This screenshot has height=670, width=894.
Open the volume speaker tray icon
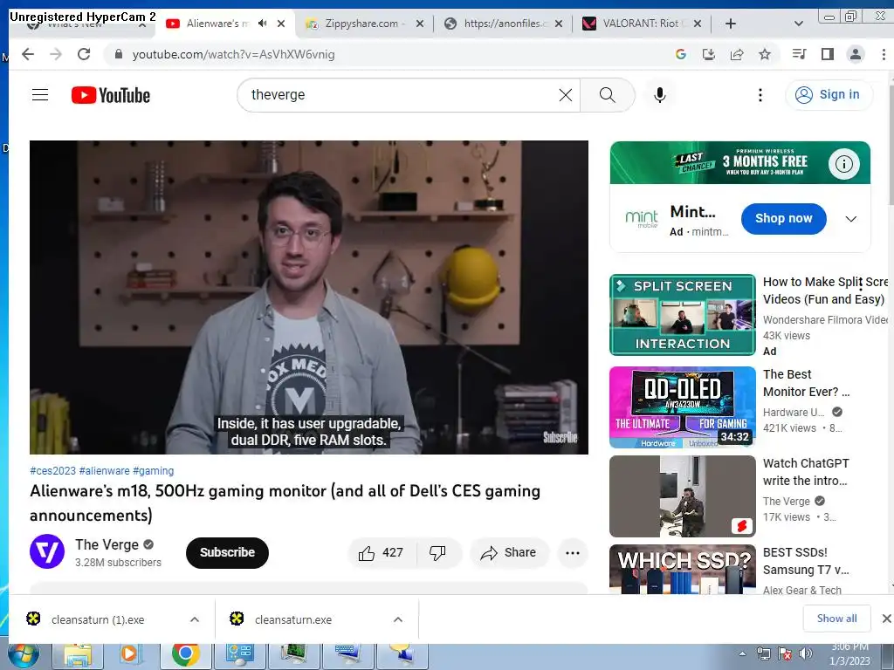pos(806,653)
